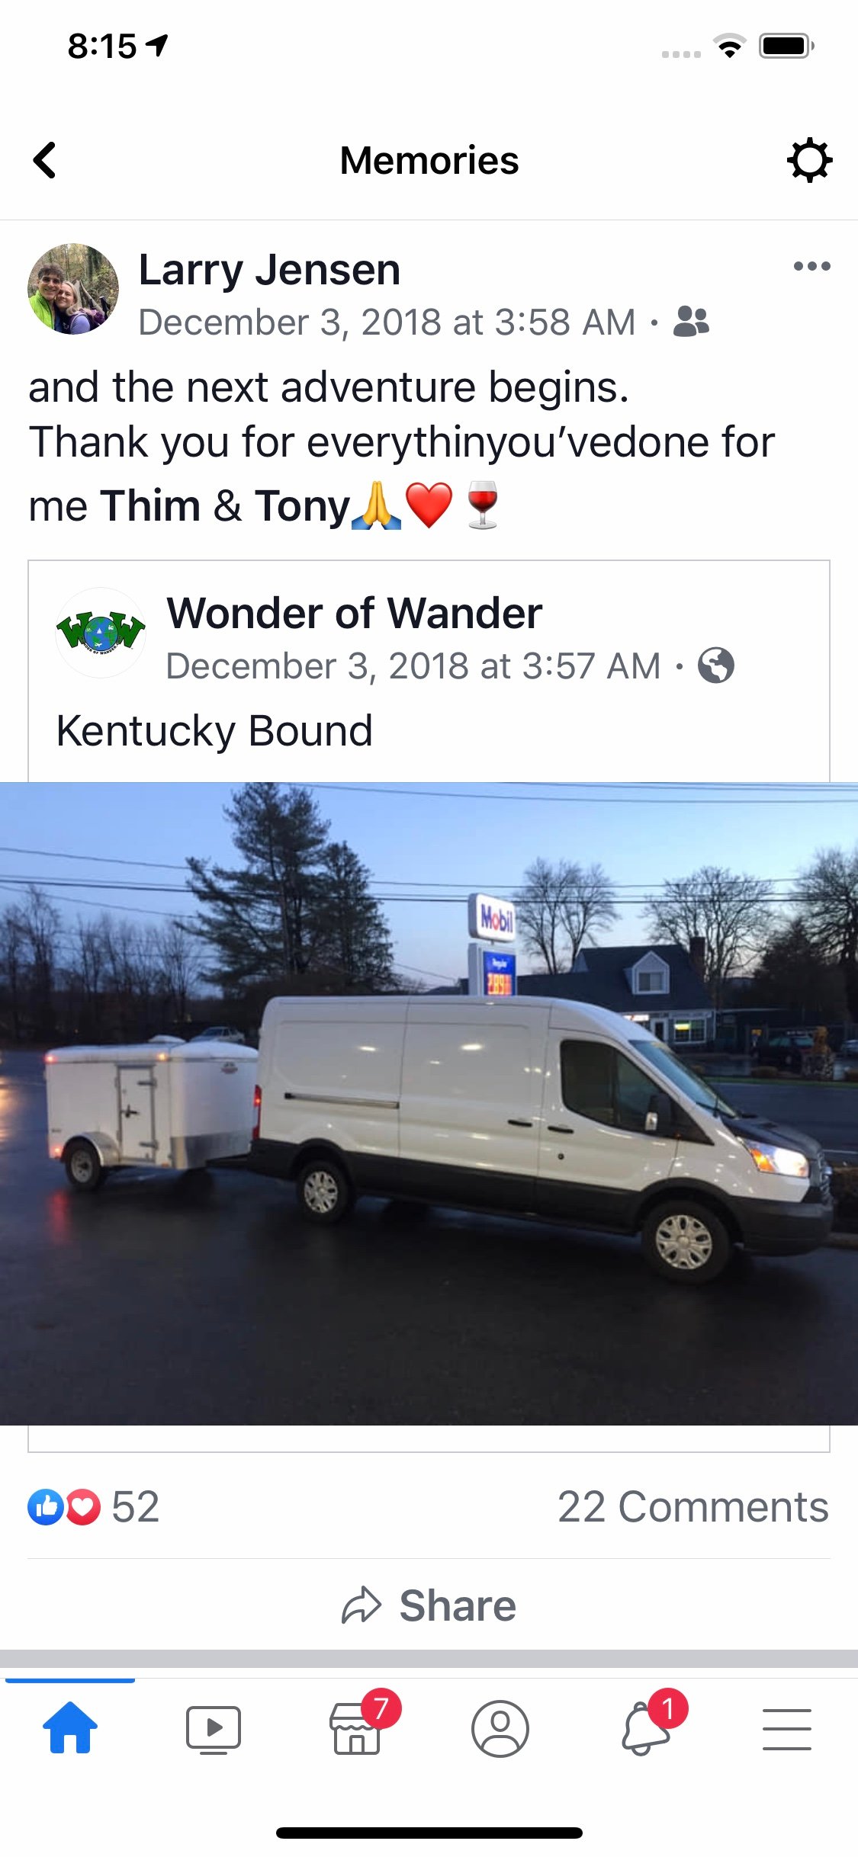858x1857 pixels.
Task: Open Wonder of Wander page logo
Action: pos(101,632)
